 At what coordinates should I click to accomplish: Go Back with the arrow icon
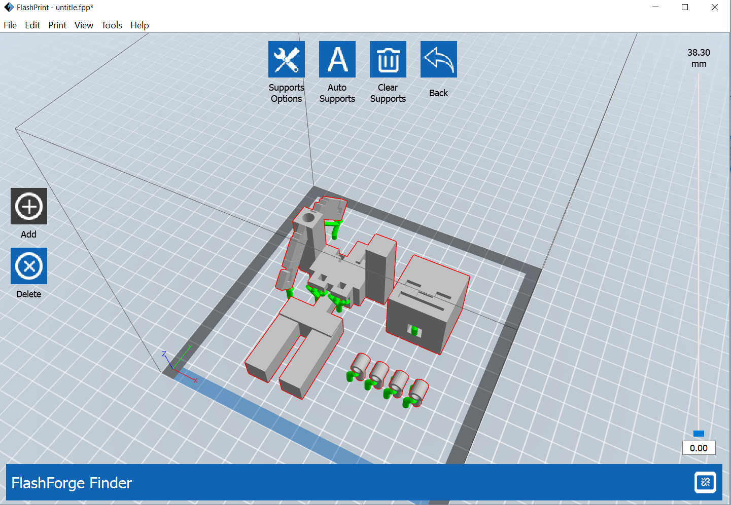439,59
